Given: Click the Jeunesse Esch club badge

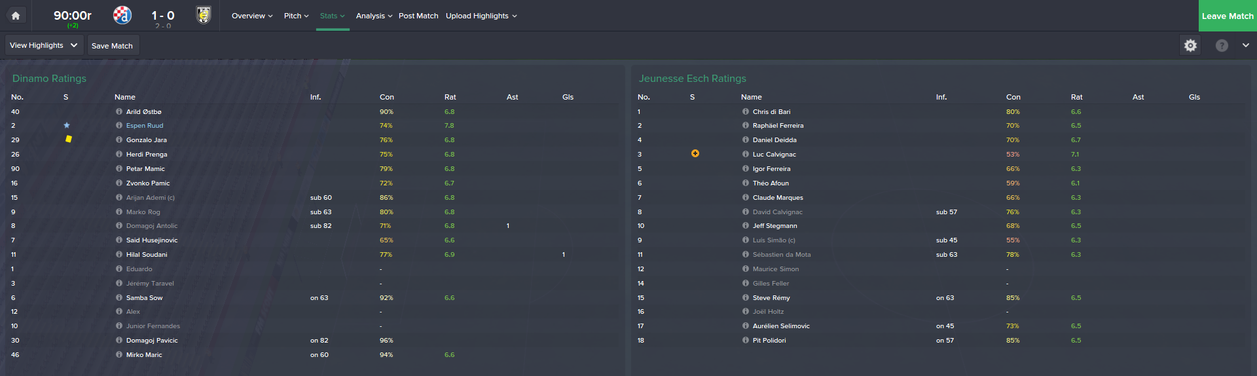Looking at the screenshot, I should point(204,15).
